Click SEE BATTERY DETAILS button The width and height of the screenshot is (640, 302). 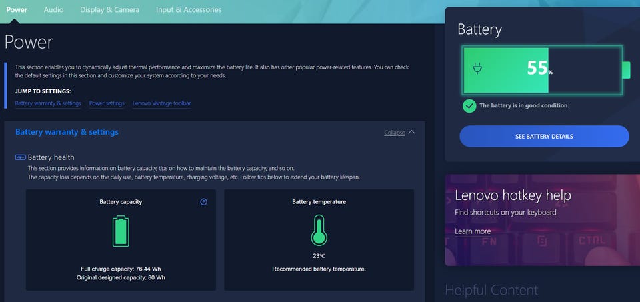click(x=544, y=136)
